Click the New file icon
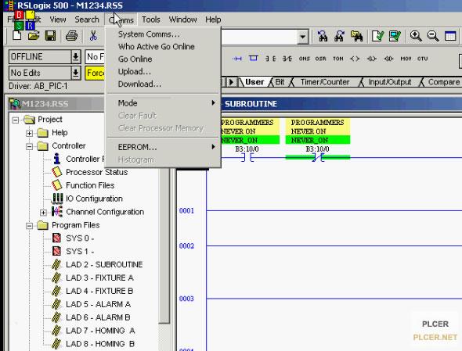The image size is (462, 351). [17, 35]
